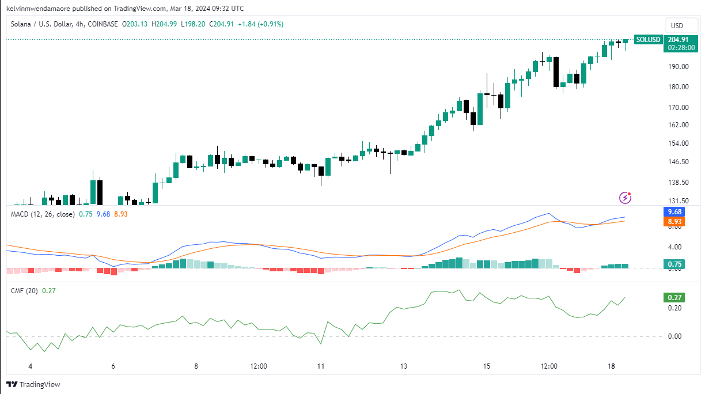This screenshot has height=394, width=705.
Task: Click the blue 9.68 MACD value tag
Action: pos(675,212)
